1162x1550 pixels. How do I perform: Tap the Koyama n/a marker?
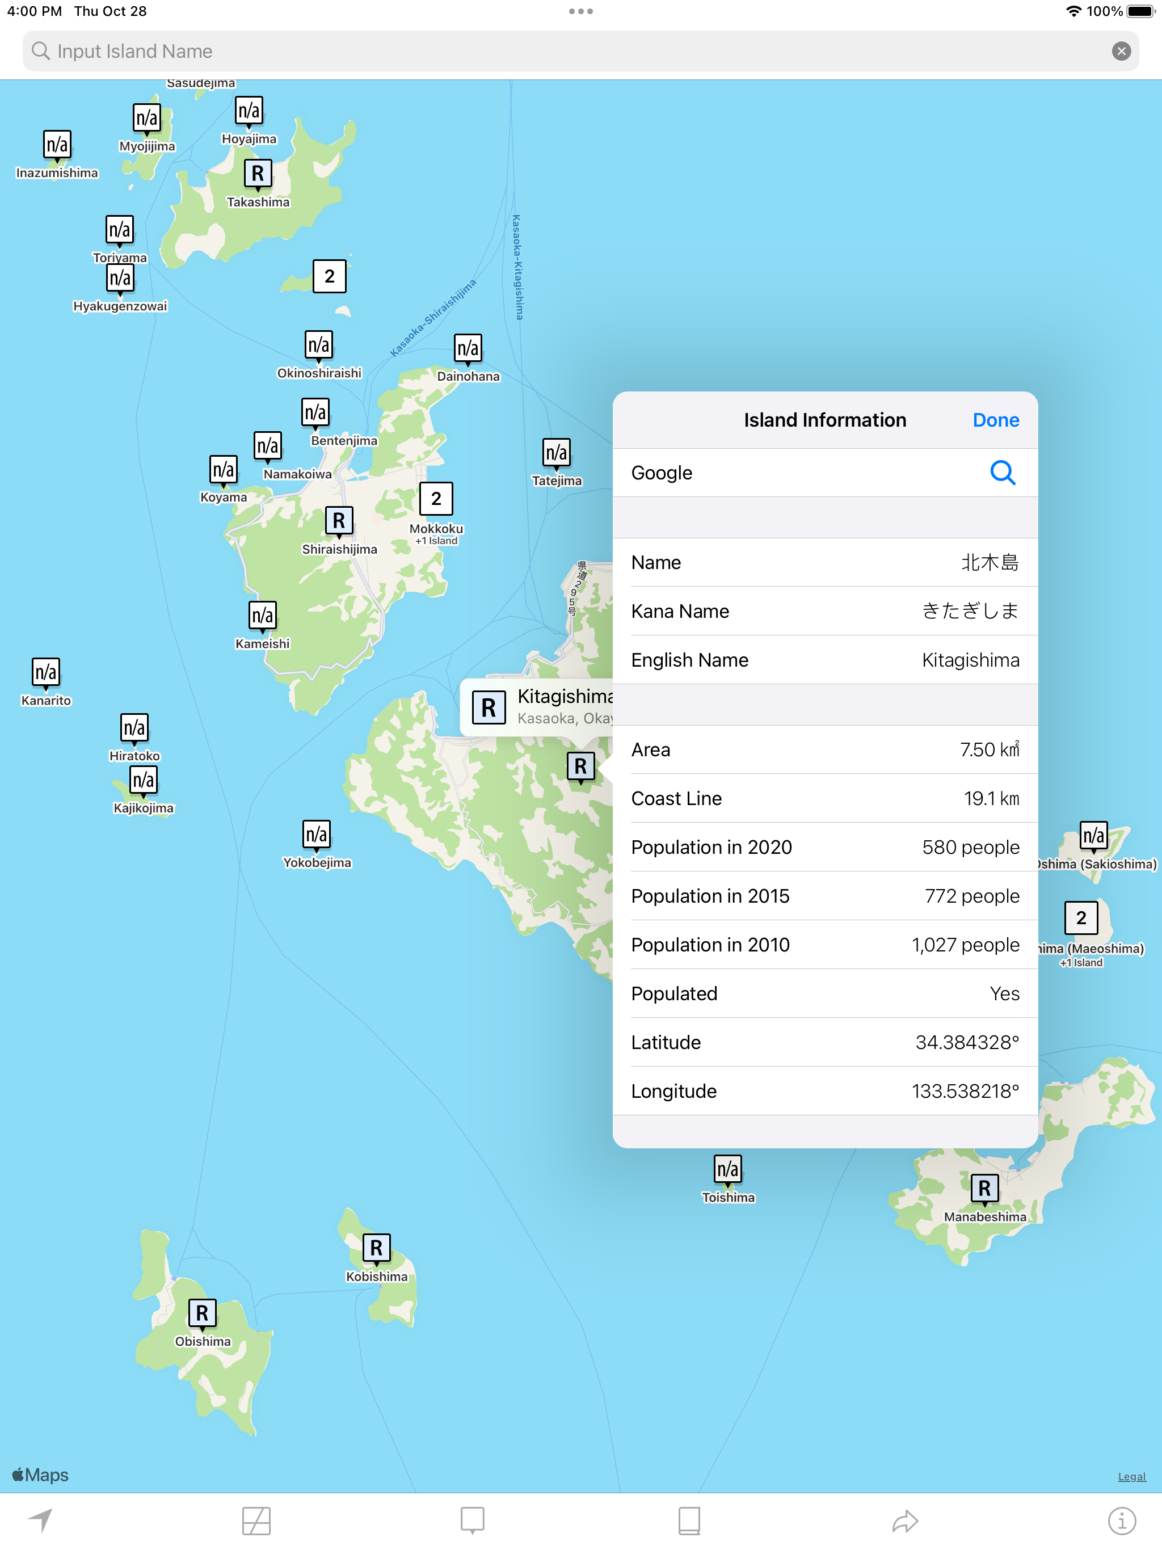pos(224,470)
